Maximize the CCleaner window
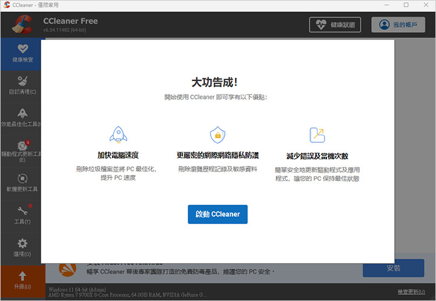Screen dimensions: 436x301 [406, 5]
